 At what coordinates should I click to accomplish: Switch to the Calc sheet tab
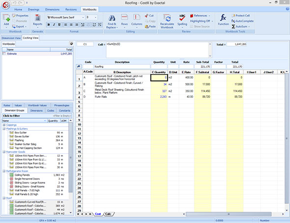click(108, 214)
